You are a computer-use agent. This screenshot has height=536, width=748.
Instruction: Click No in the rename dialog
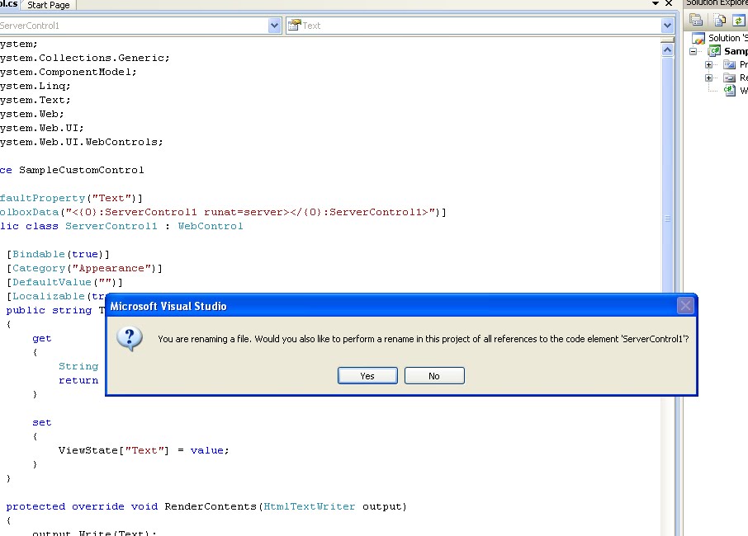click(x=434, y=375)
